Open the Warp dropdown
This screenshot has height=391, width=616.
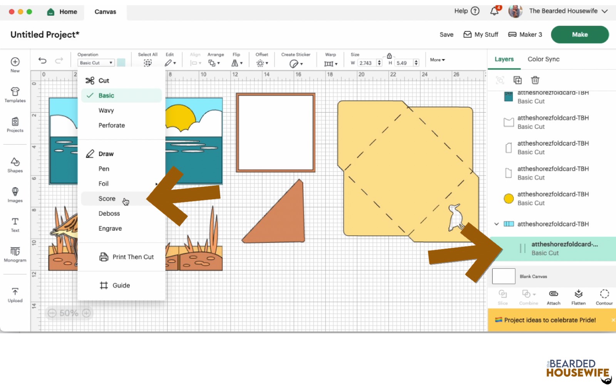point(331,63)
